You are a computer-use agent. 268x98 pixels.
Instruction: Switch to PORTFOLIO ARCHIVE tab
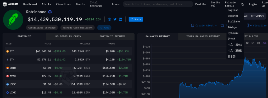click(112, 36)
